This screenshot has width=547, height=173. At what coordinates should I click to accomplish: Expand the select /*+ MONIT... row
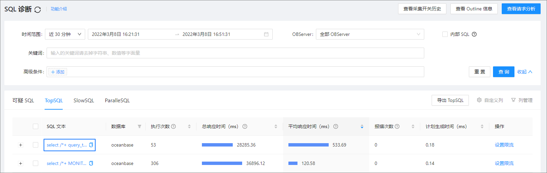click(x=20, y=163)
